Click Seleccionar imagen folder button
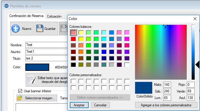 point(37,98)
